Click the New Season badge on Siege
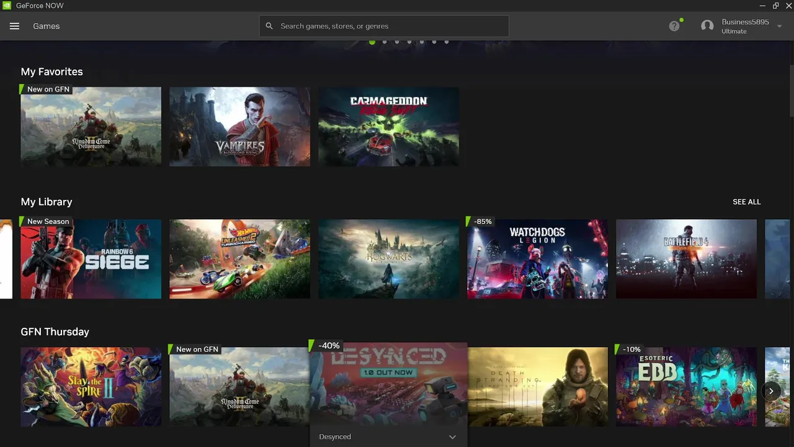Image resolution: width=794 pixels, height=447 pixels. (x=47, y=221)
